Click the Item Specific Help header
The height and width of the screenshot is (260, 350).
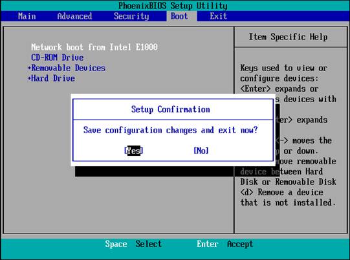point(288,37)
